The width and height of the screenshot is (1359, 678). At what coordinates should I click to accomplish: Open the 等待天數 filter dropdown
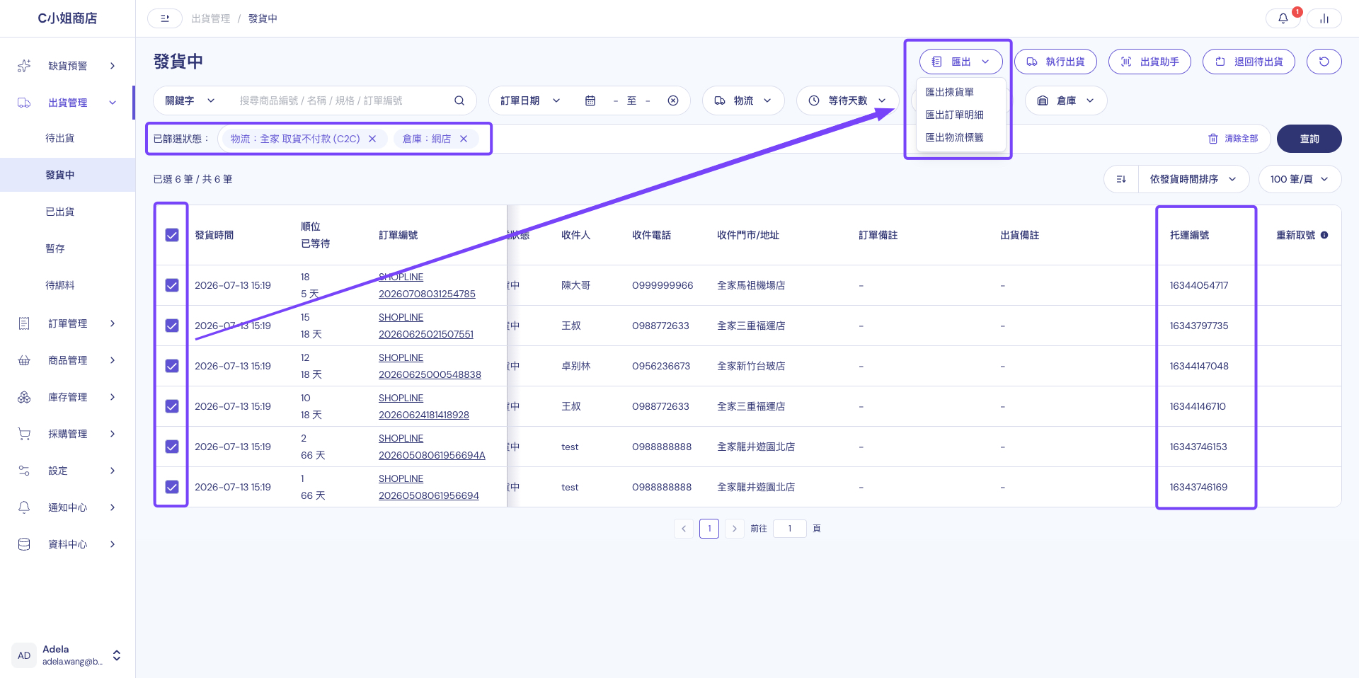[847, 100]
